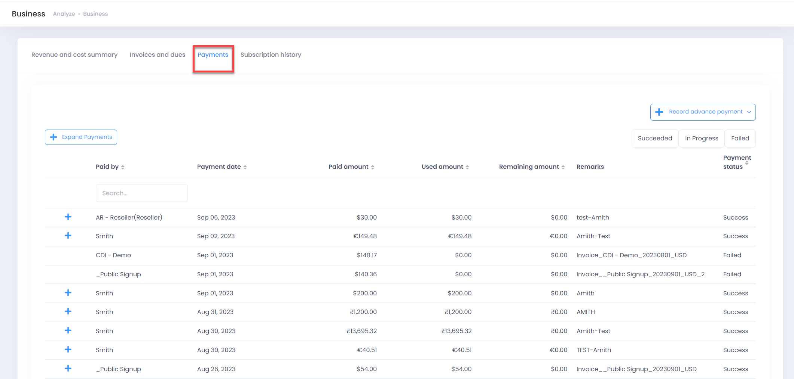The image size is (794, 379).
Task: Expand _Public Signup row dated Aug 26, 2023
Action: click(x=68, y=369)
